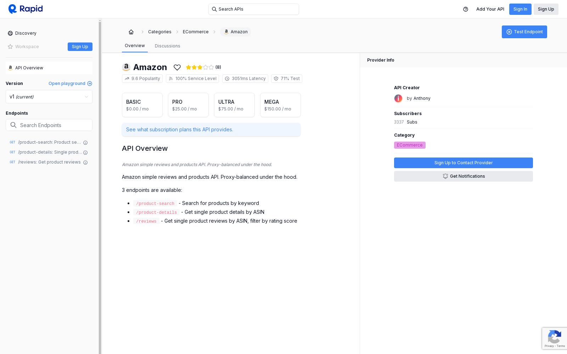Click Sign Up next to Workspace
567x354 pixels.
[x=80, y=47]
